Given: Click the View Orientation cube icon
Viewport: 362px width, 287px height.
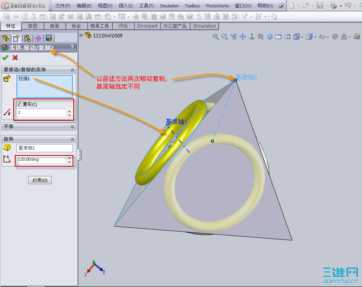Looking at the screenshot, I should 296,37.
